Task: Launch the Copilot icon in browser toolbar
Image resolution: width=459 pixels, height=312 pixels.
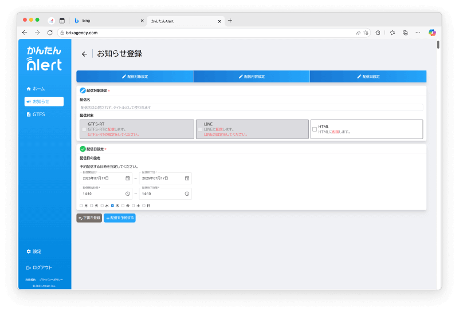Action: [x=432, y=33]
